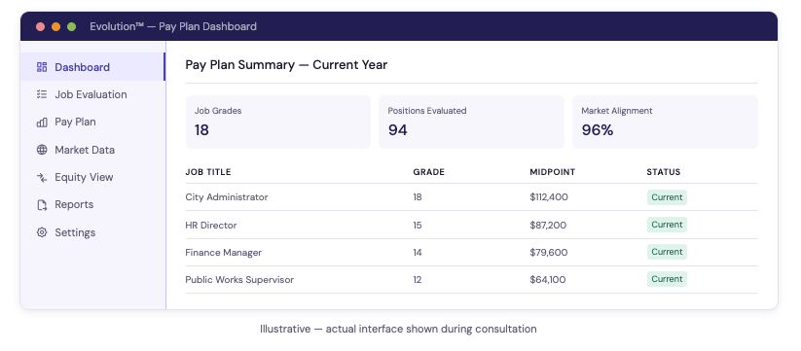The image size is (801, 351).
Task: Click Current badge for Public Works Supervisor
Action: pyautogui.click(x=667, y=279)
